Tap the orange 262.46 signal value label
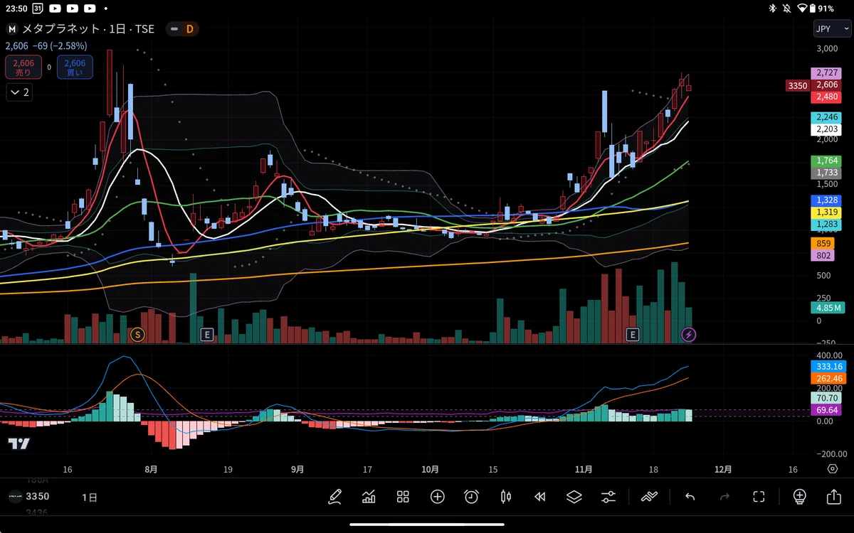Image resolution: width=854 pixels, height=533 pixels. coord(829,379)
